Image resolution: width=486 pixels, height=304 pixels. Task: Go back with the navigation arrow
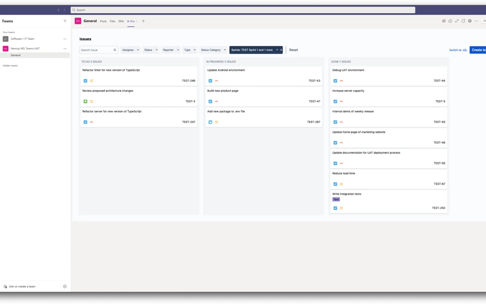click(58, 10)
